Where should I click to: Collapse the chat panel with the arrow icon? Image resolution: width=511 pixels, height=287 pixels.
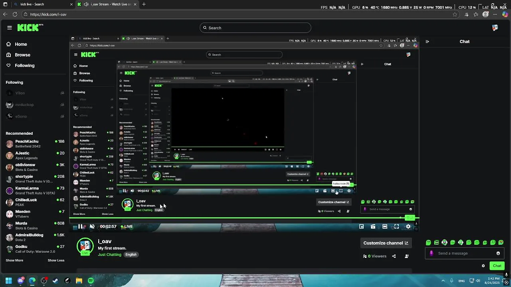[427, 41]
